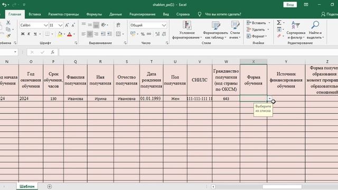Apply red font color A
Screen dimensions: 338x190
[69, 34]
